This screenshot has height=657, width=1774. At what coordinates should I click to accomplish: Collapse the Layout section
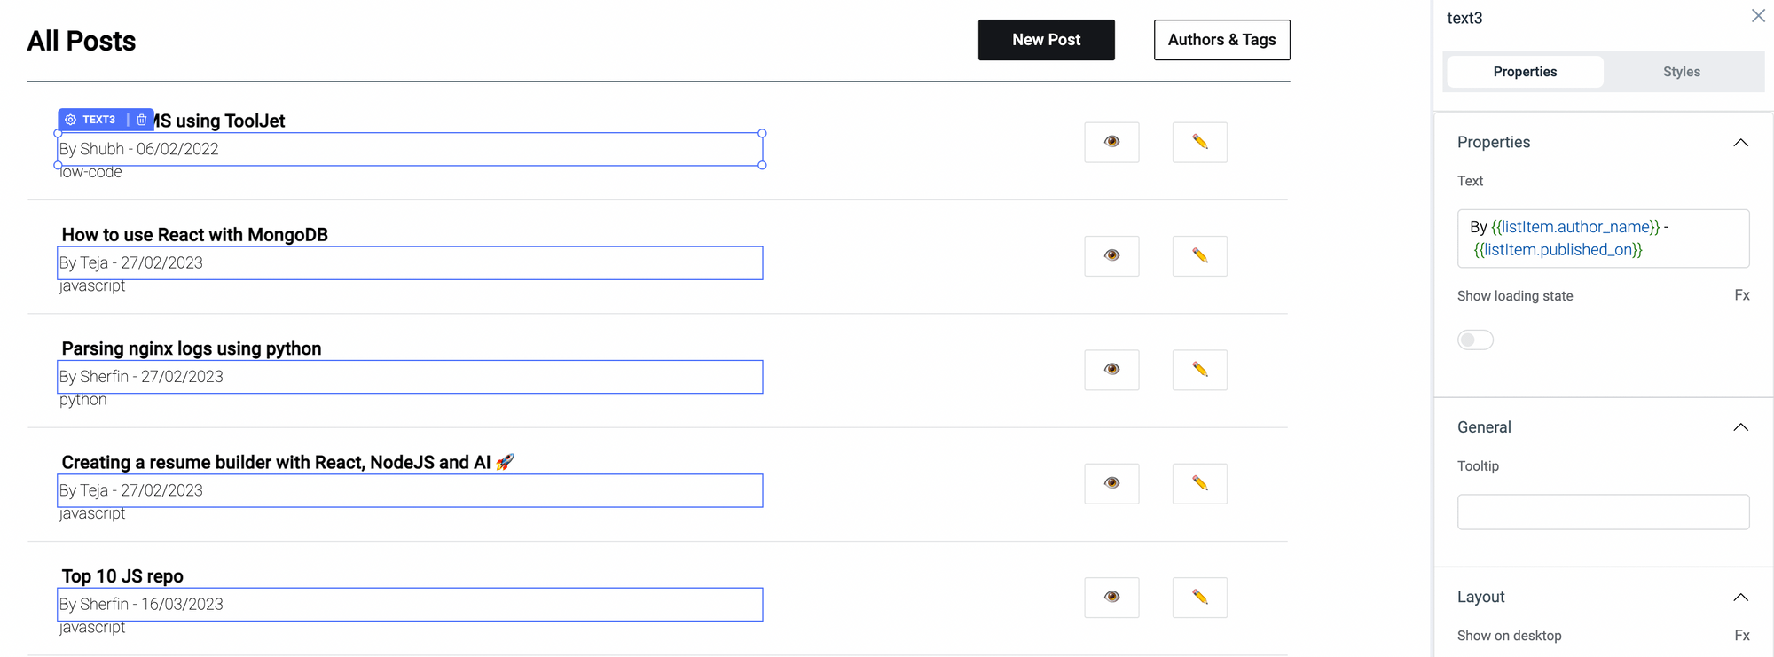pos(1740,598)
